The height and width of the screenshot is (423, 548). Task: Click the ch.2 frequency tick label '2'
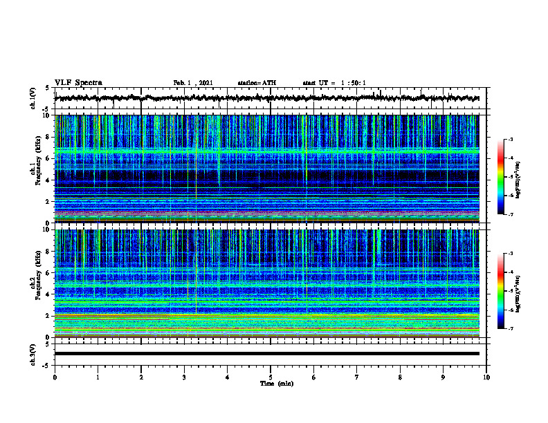[x=49, y=316]
